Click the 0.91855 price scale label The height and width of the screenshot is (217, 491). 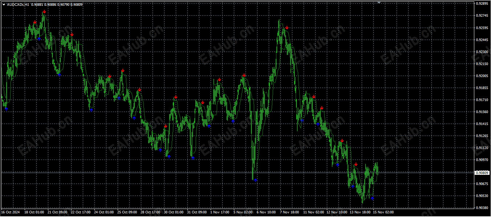(x=482, y=88)
